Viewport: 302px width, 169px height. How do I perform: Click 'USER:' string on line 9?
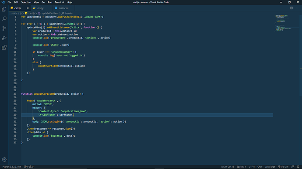[x=55, y=45]
